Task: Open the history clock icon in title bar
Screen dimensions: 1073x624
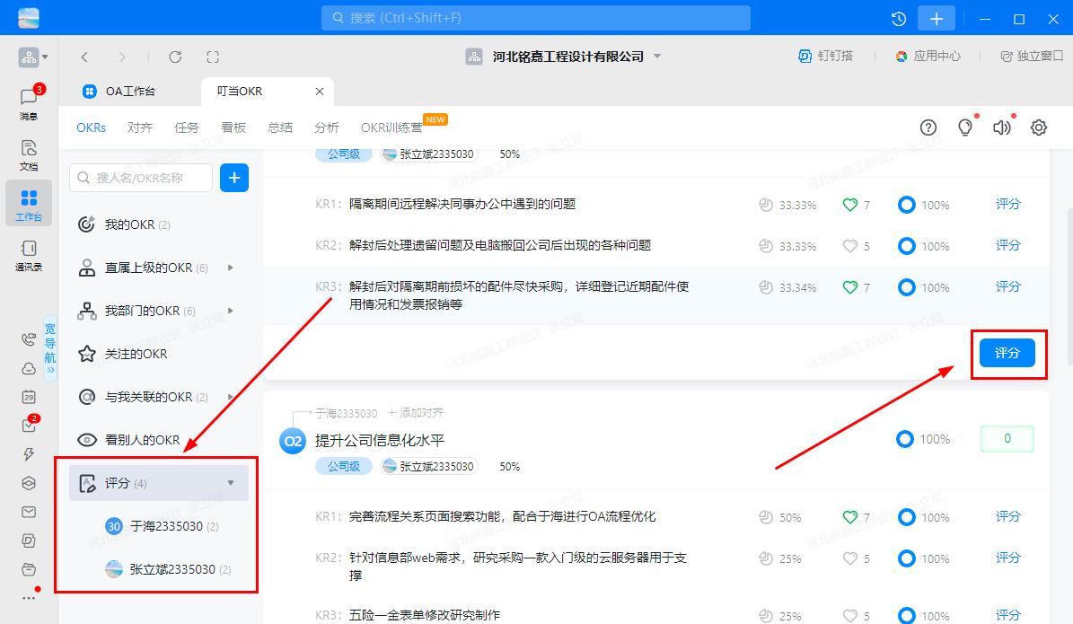Action: (x=898, y=18)
